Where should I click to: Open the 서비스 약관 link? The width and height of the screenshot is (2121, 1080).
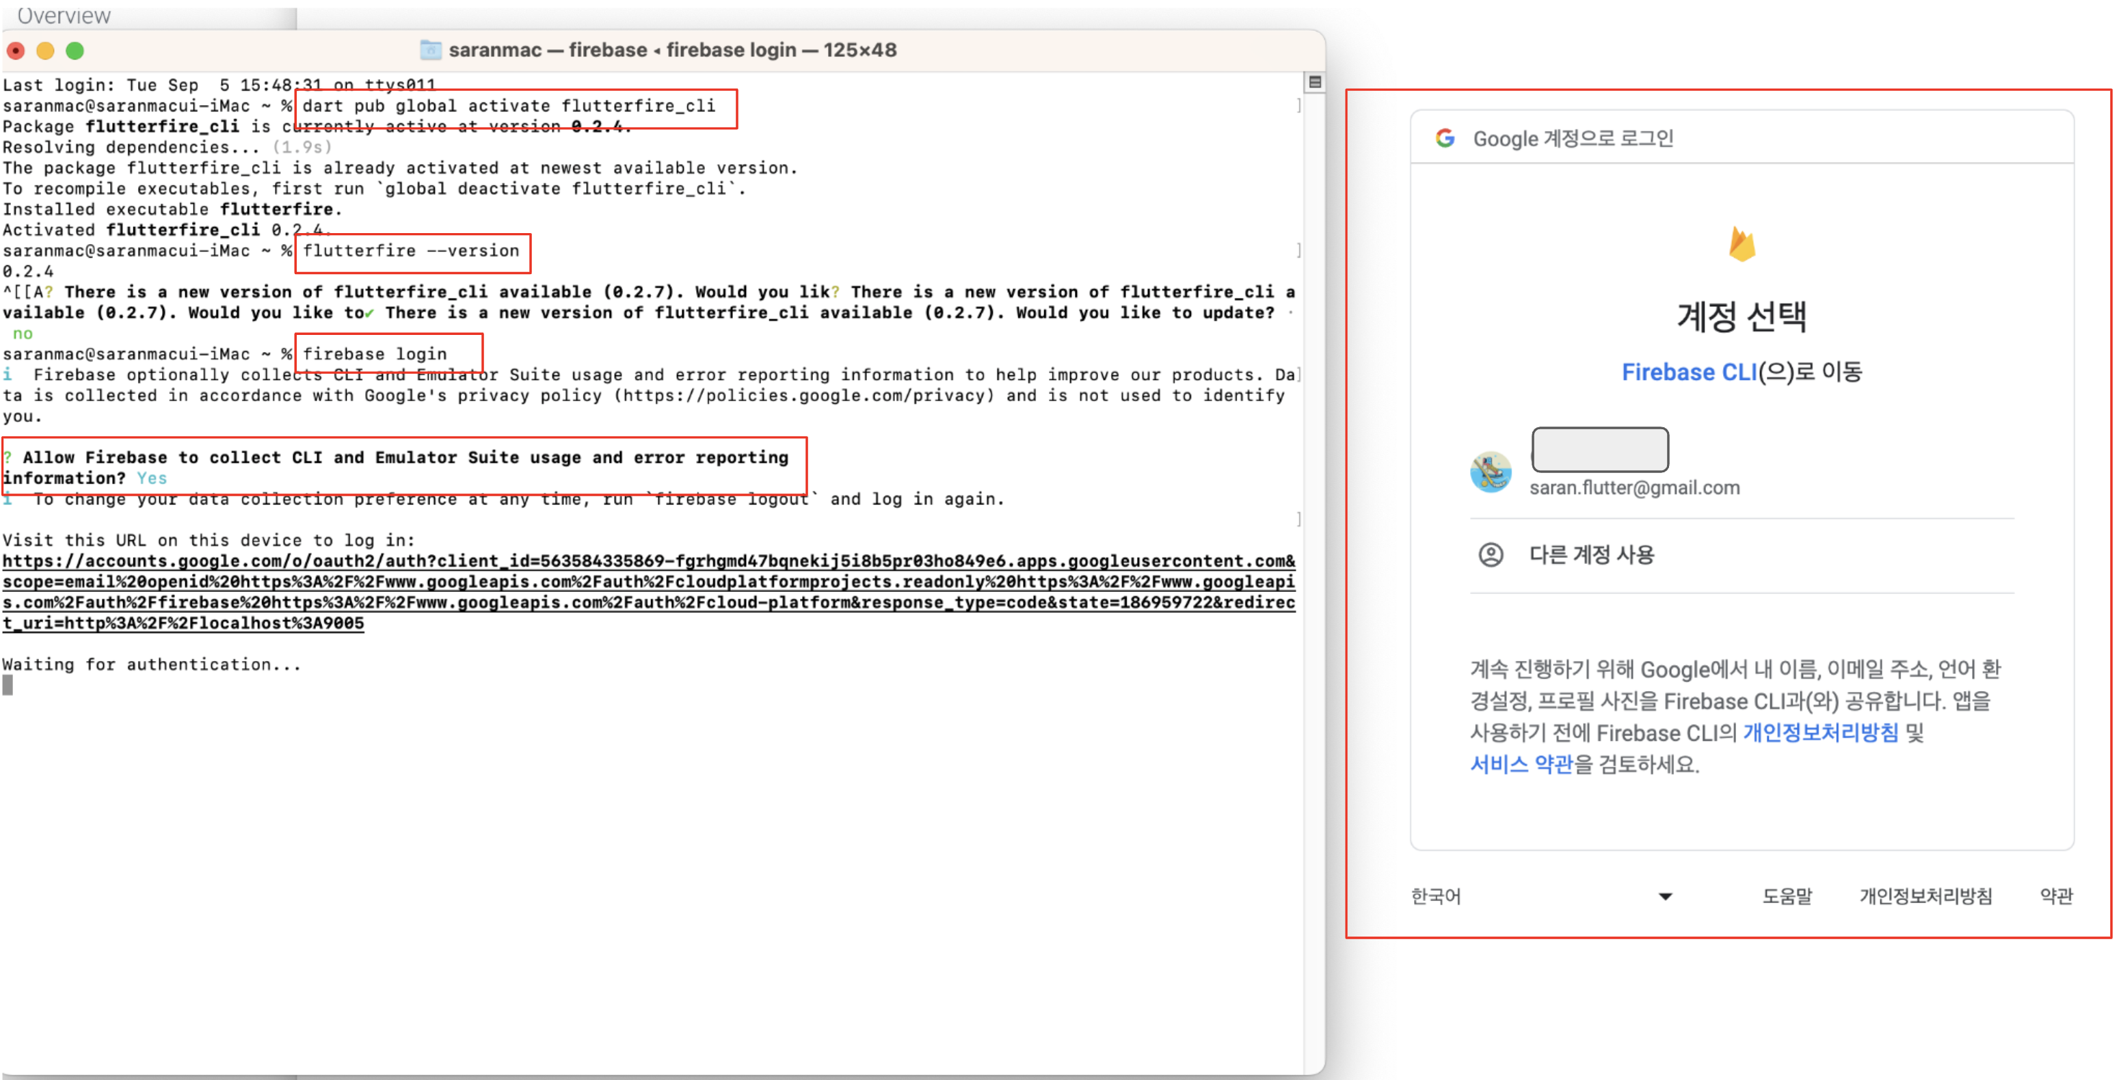point(1521,764)
